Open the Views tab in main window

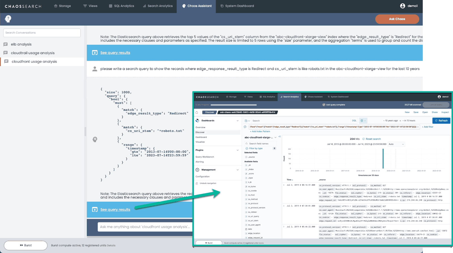coord(90,6)
